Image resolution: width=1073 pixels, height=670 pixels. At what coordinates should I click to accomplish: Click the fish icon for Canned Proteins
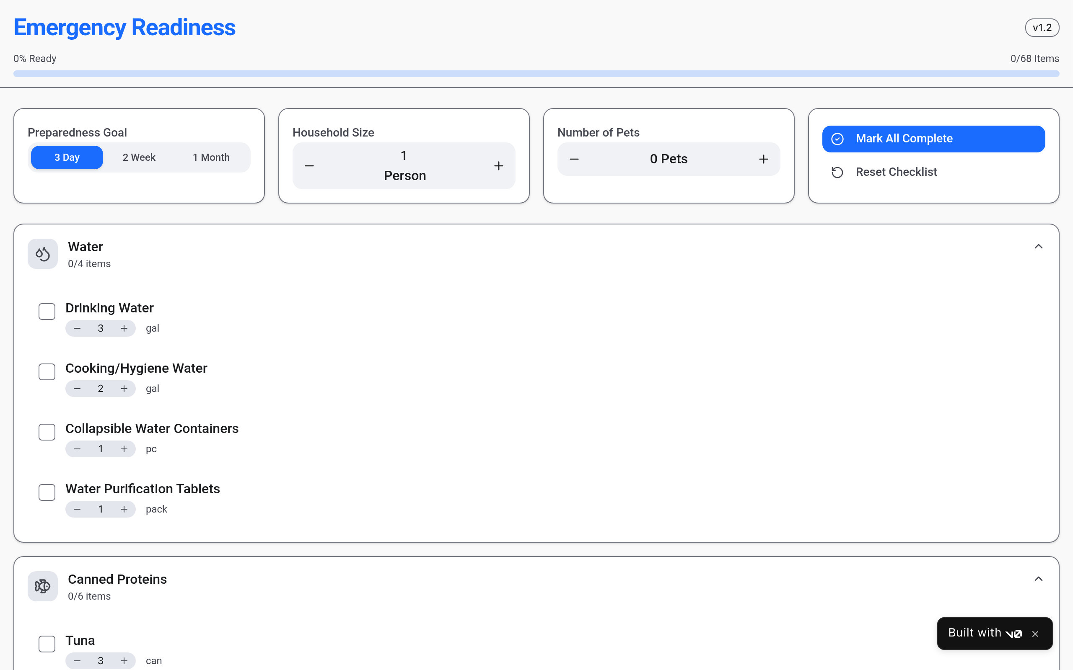coord(43,586)
